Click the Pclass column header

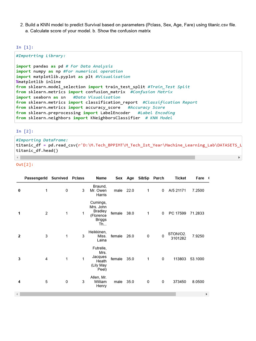tap(78, 178)
